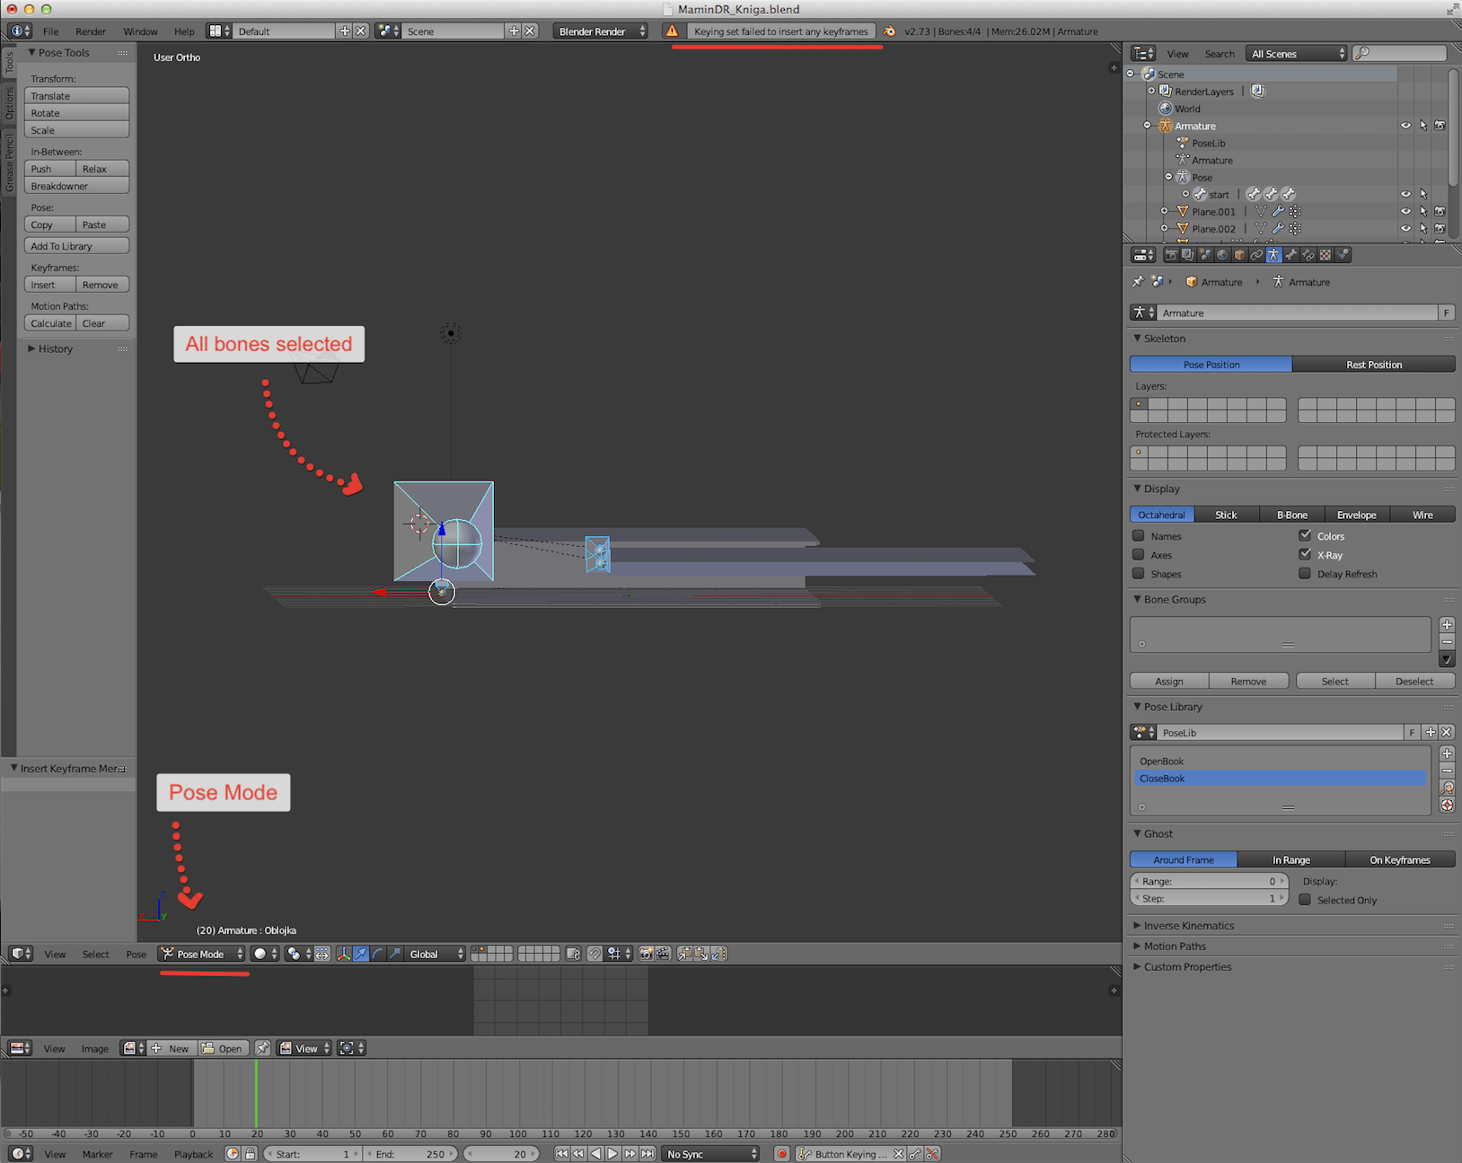The height and width of the screenshot is (1163, 1462).
Task: Select the Modifiers wrench icon for Plane.001
Action: coord(1276,211)
